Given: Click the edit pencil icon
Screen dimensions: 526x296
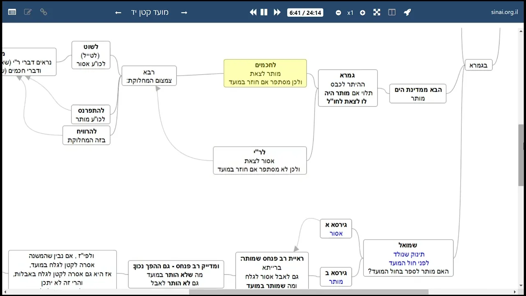Looking at the screenshot, I should pos(28,12).
